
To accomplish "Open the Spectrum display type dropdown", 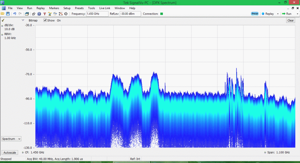I will [11, 139].
